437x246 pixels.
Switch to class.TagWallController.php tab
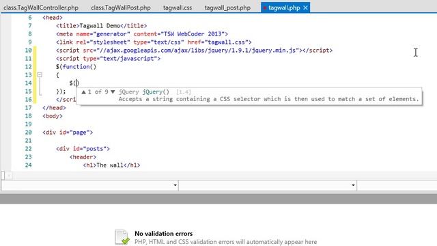(41, 8)
